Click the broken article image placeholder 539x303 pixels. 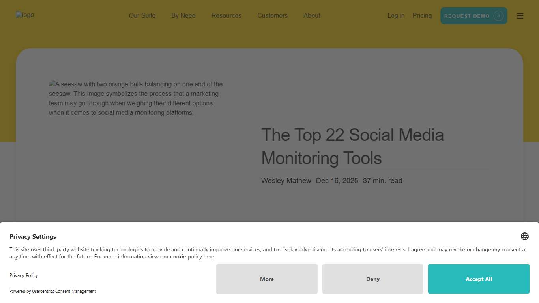(x=135, y=98)
